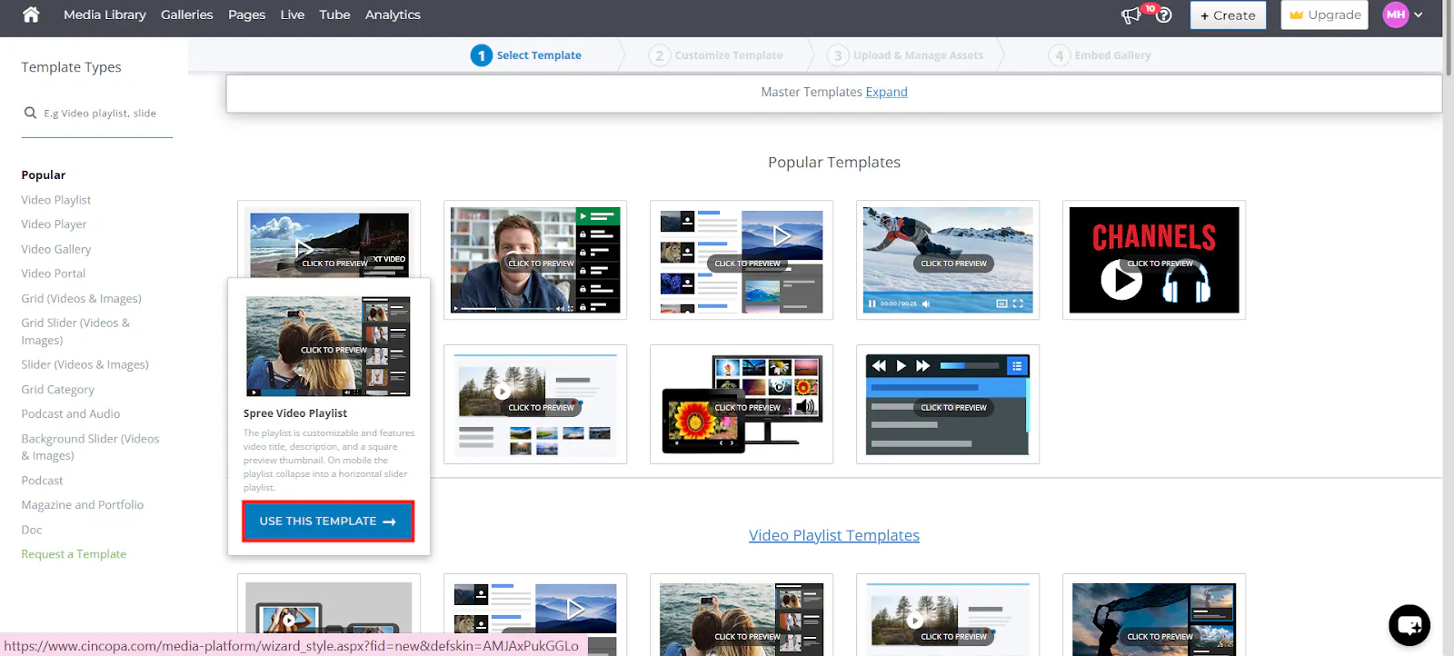The image size is (1454, 656).
Task: Select step 3 Upload & Manage Assets
Action: coord(906,55)
